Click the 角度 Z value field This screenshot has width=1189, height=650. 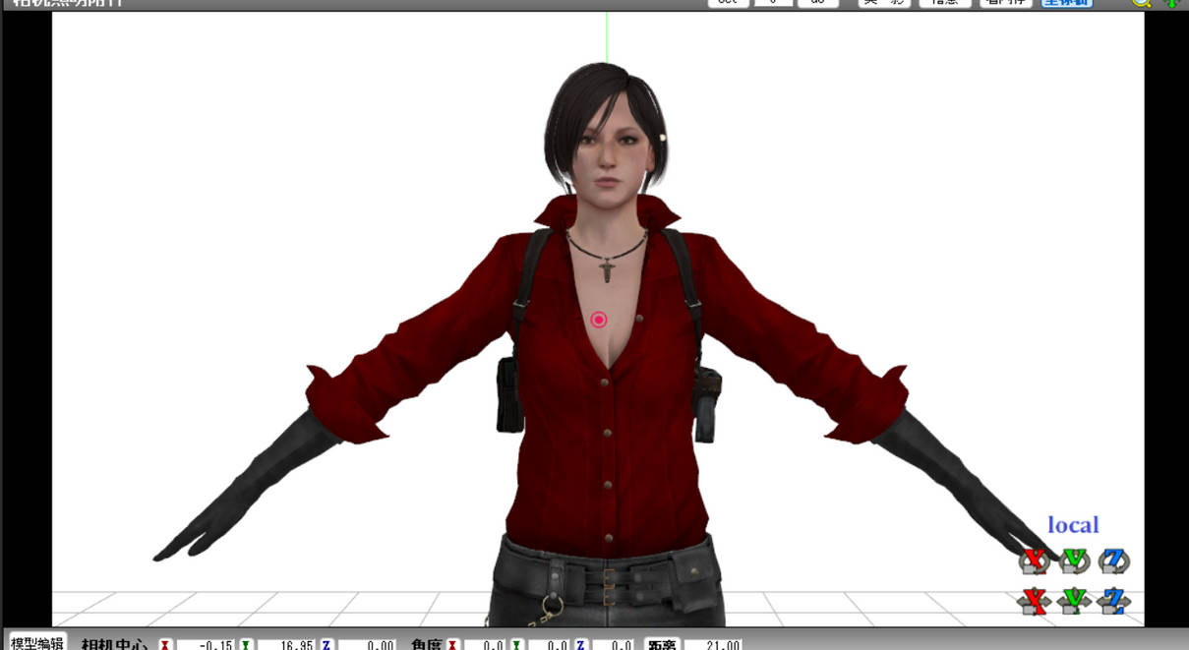coord(612,644)
